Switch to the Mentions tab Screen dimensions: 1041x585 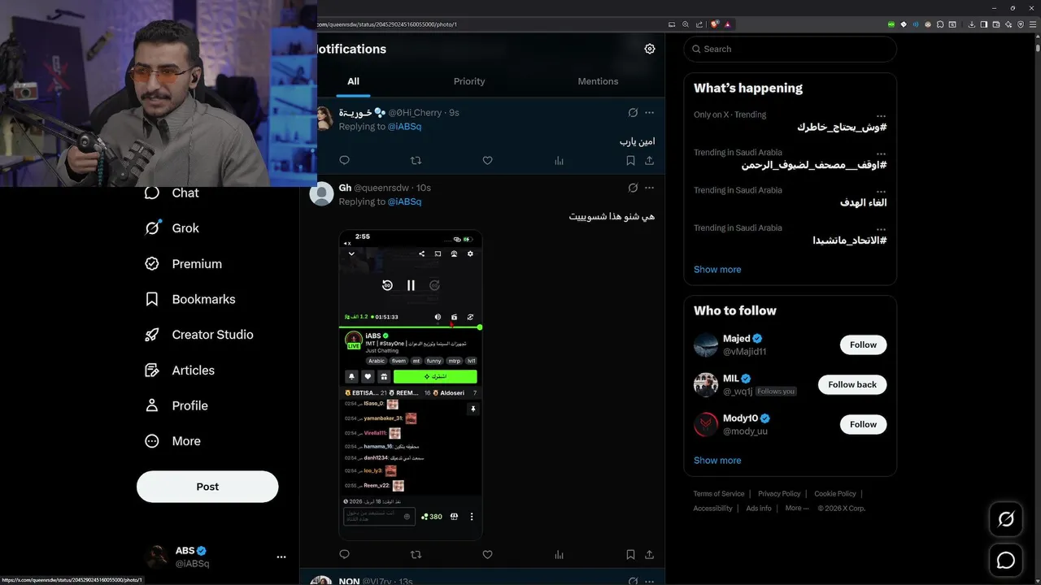pos(598,81)
